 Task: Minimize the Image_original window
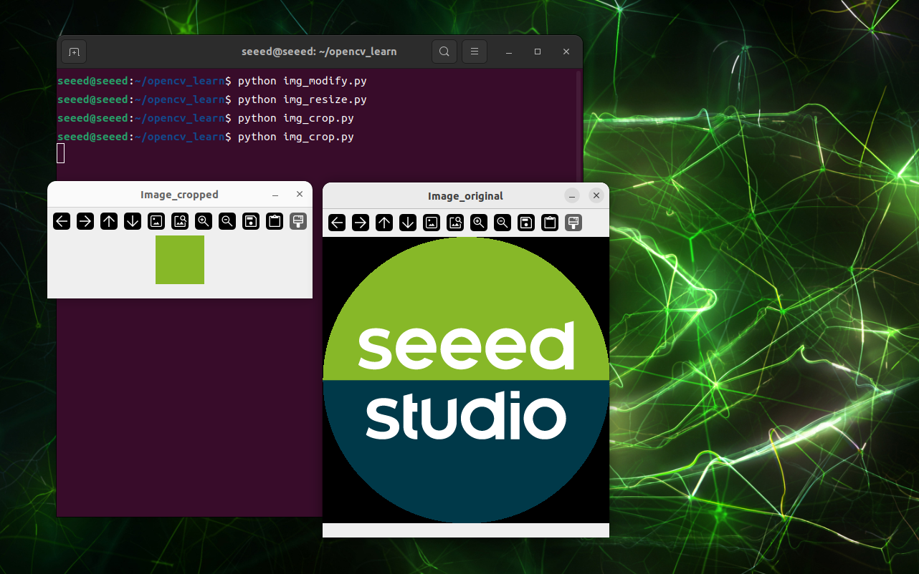click(572, 196)
